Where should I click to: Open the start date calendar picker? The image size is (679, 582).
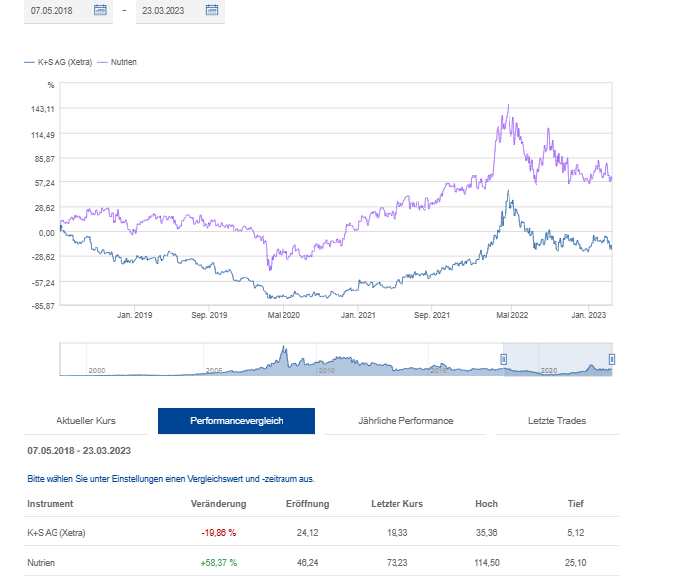click(100, 10)
